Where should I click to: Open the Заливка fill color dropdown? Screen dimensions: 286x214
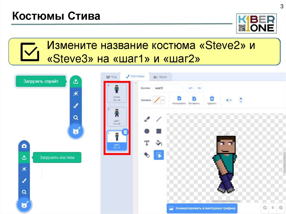163,100
